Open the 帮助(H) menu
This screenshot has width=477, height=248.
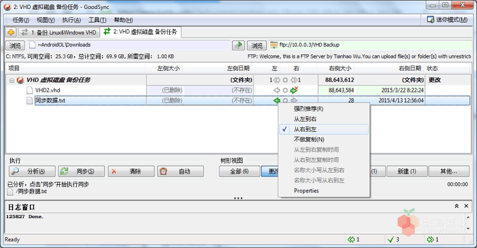pyautogui.click(x=123, y=20)
